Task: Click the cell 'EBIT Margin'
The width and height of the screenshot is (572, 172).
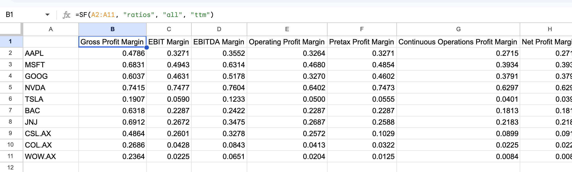Action: (x=169, y=42)
